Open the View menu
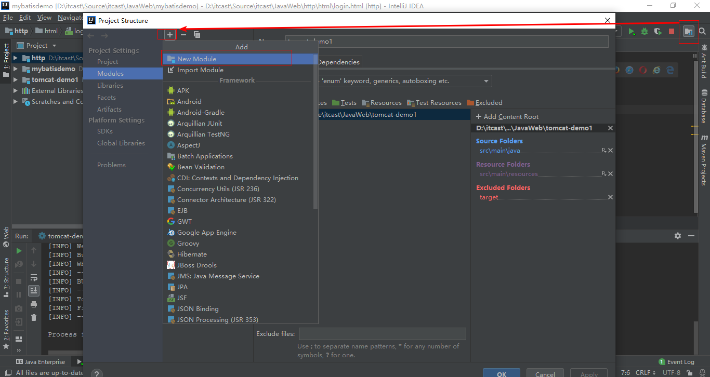 (x=44, y=17)
